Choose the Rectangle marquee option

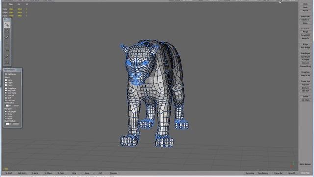click(6, 112)
